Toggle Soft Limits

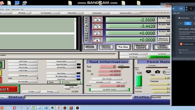(162, 47)
